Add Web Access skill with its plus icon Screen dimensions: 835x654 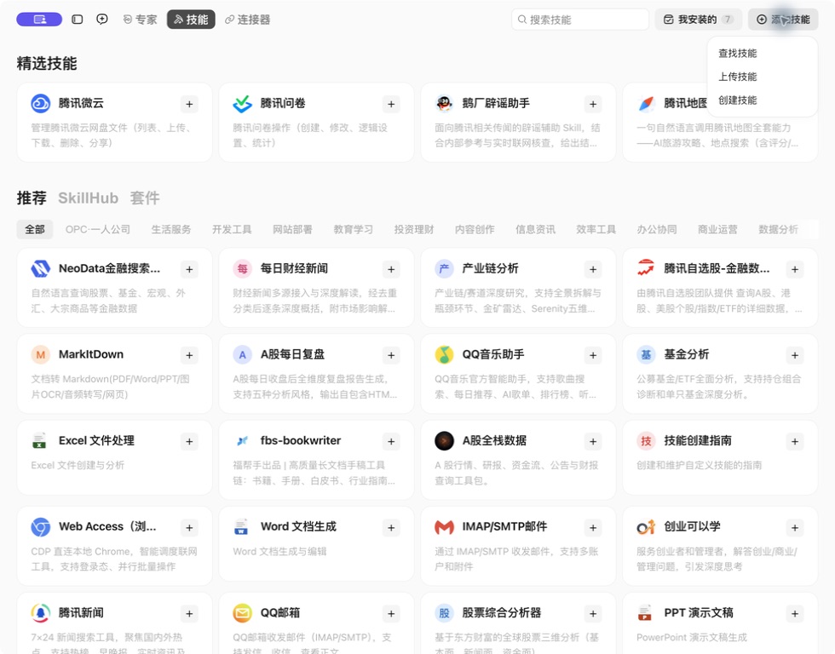click(x=189, y=527)
